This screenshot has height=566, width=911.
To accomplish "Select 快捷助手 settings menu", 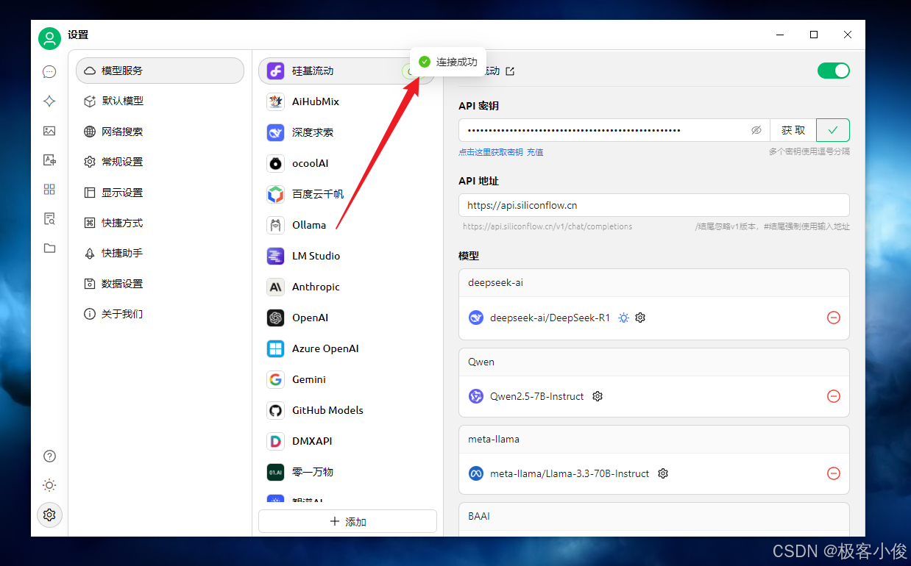I will 160,253.
